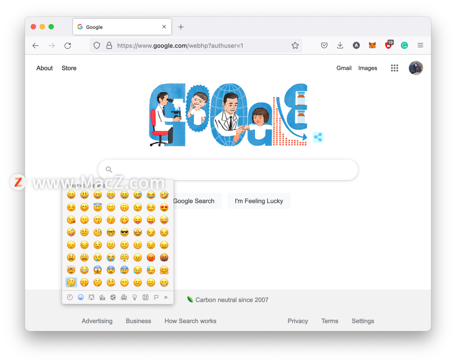This screenshot has width=456, height=364.
Task: Select Flags emoji category
Action: point(156,297)
